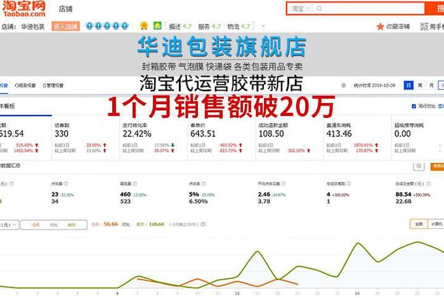Image resolution: width=444 pixels, height=298 pixels.
Task: Click the green shield badge icon
Action: click(157, 26)
